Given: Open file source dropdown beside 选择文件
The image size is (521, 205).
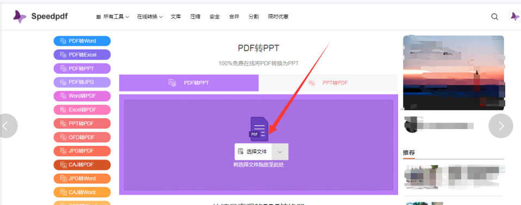Looking at the screenshot, I should (280, 152).
